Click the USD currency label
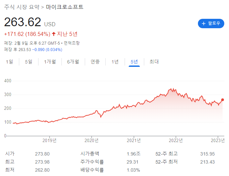Image resolution: width=229 pixels, height=176 pixels. [50, 24]
